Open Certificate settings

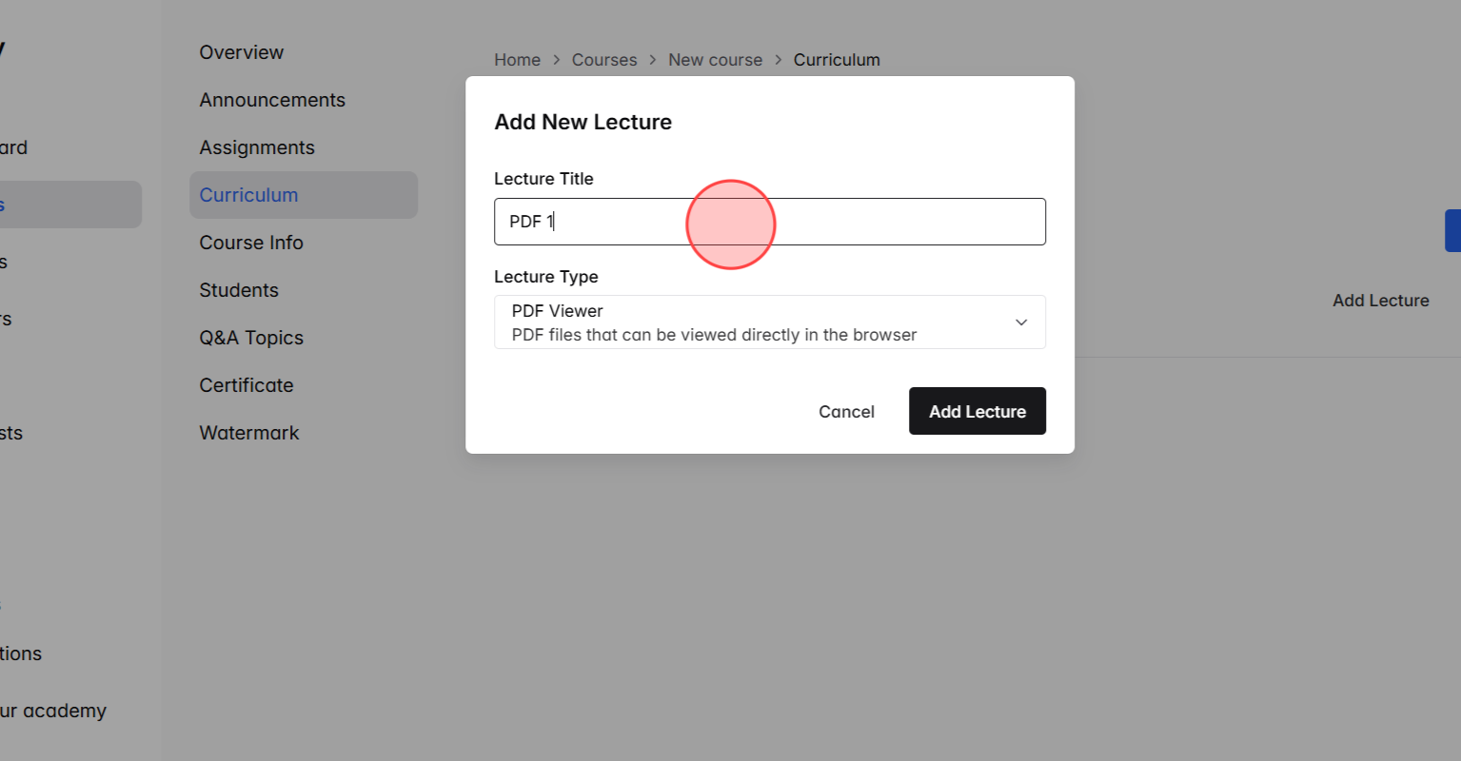(246, 384)
